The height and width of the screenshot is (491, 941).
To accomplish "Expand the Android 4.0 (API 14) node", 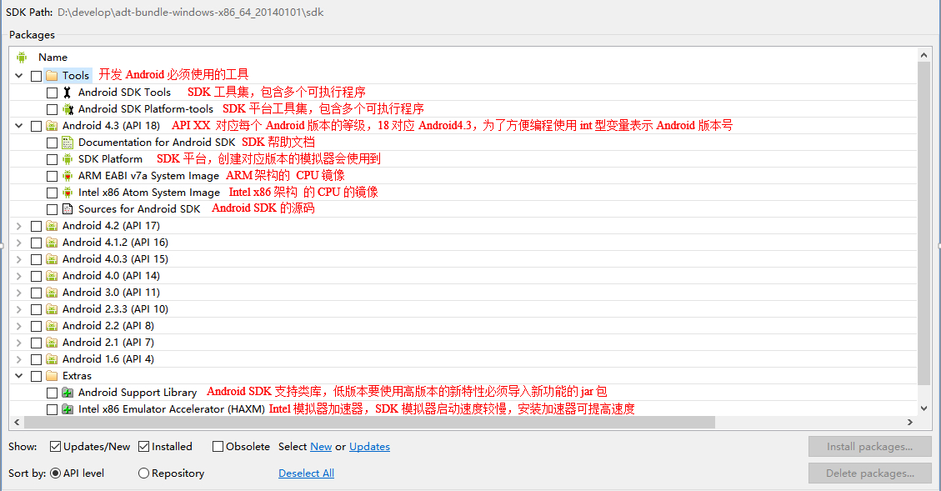I will [x=18, y=276].
